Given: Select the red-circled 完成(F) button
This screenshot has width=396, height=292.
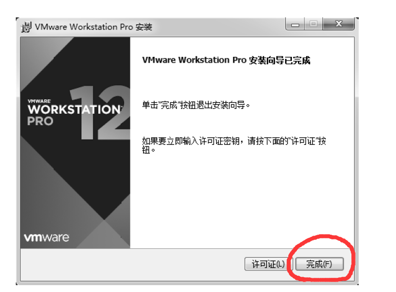Looking at the screenshot, I should coord(319,264).
